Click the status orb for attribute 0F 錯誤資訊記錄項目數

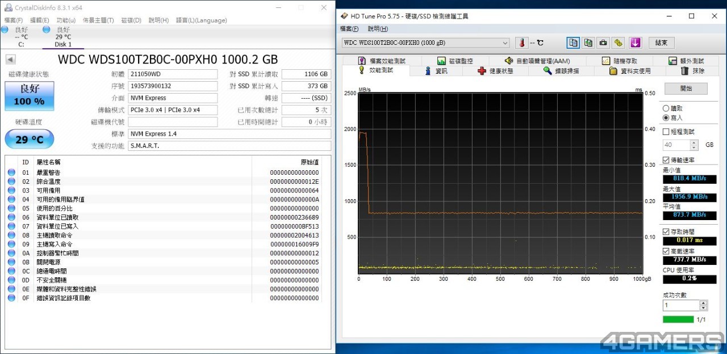[x=11, y=298]
